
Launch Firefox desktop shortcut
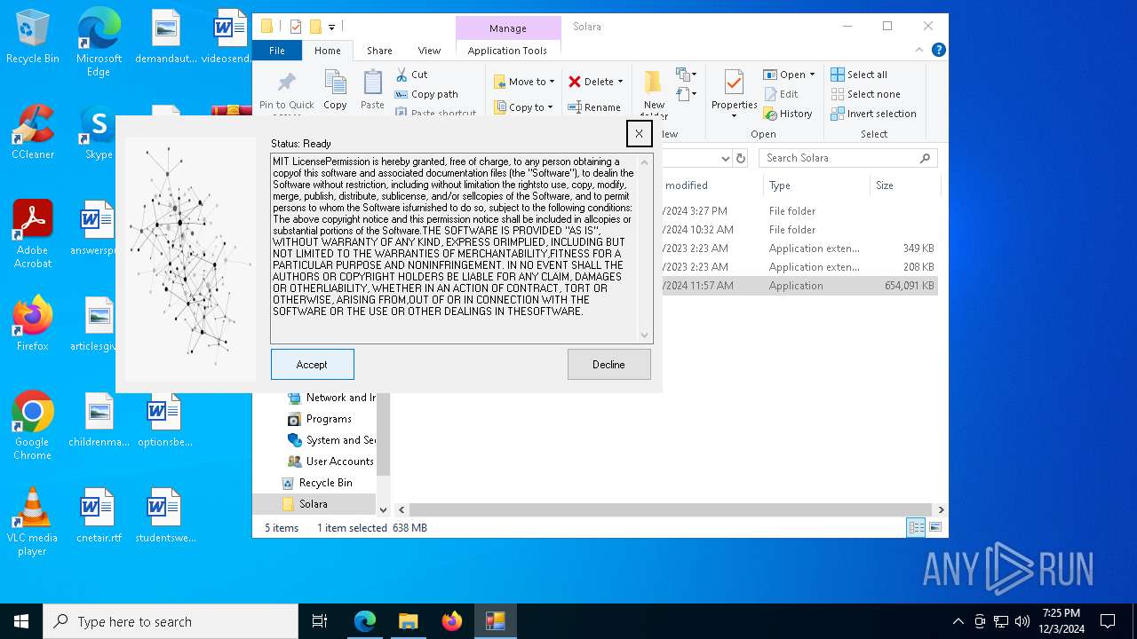tap(33, 324)
